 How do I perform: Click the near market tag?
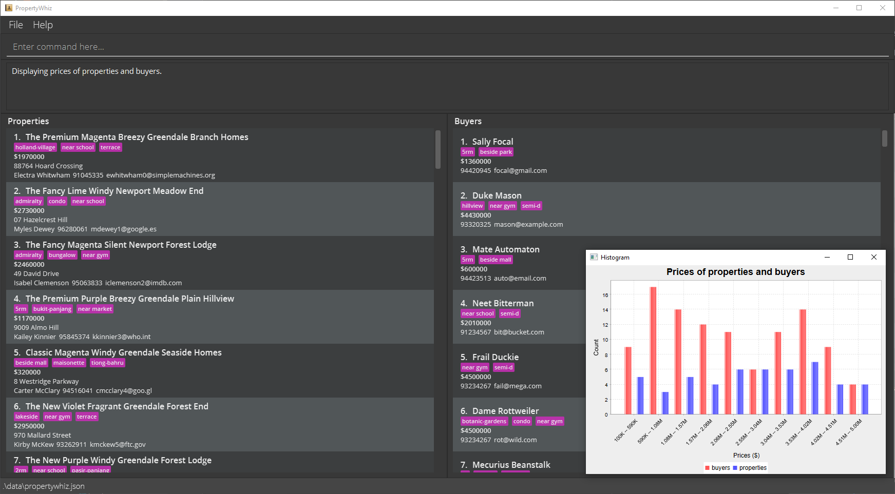95,309
